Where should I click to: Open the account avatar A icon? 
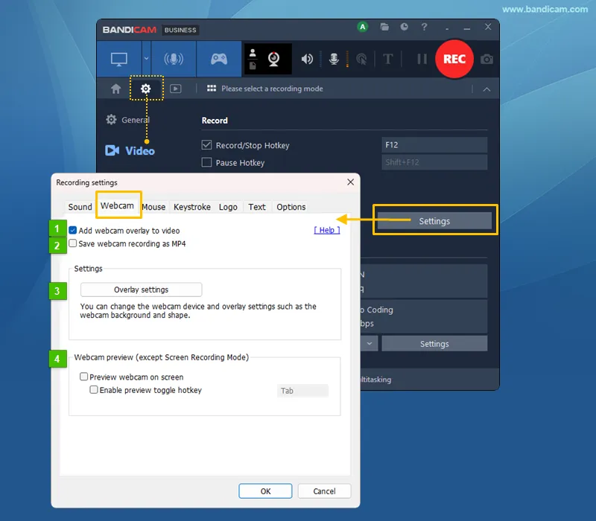(363, 27)
